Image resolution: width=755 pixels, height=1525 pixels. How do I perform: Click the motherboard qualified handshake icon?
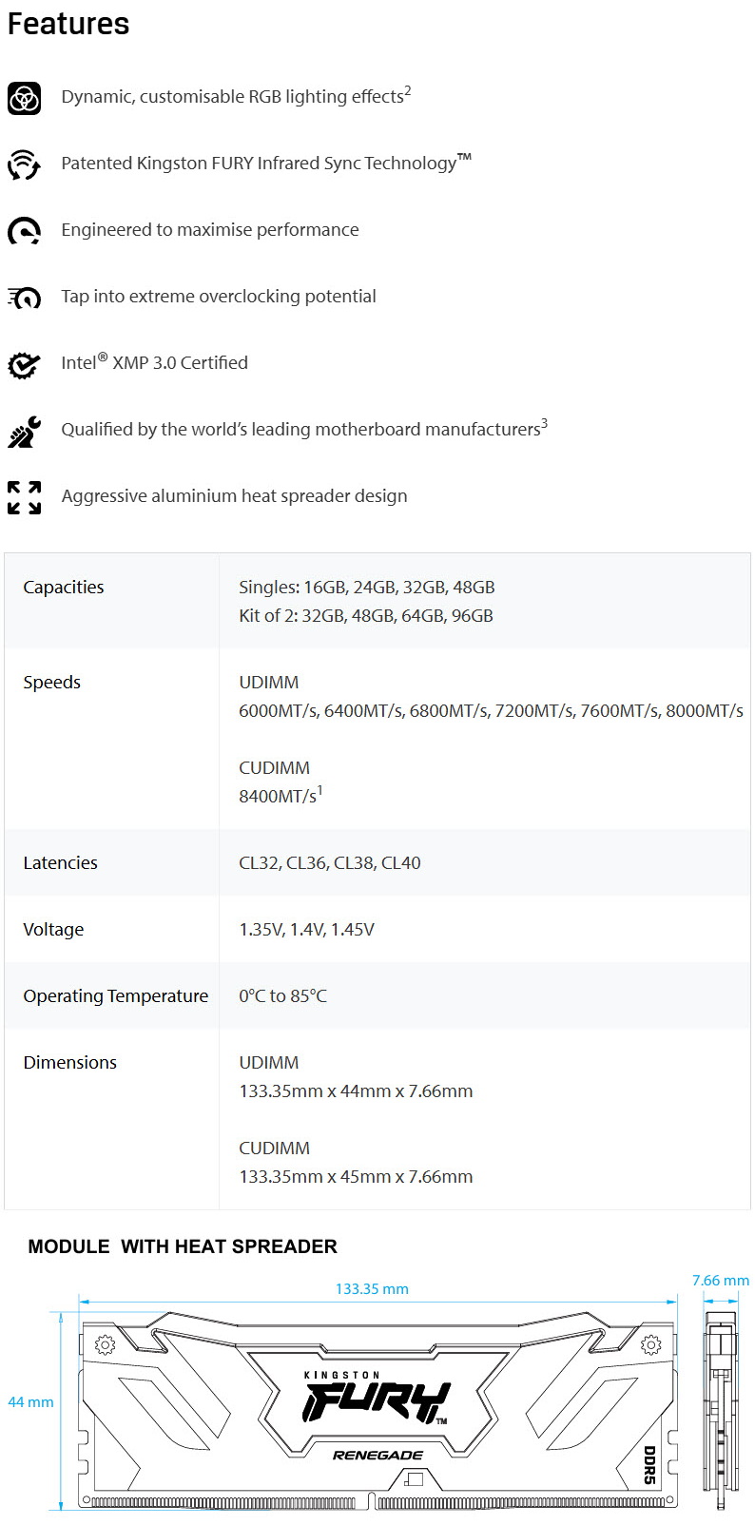[24, 431]
